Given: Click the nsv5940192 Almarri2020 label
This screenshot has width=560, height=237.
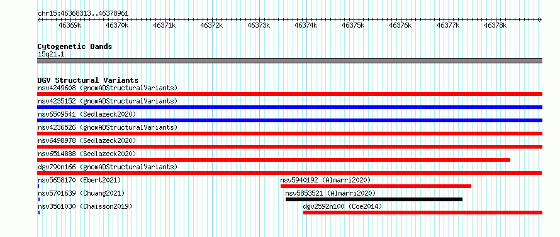Looking at the screenshot, I should pyautogui.click(x=325, y=180).
